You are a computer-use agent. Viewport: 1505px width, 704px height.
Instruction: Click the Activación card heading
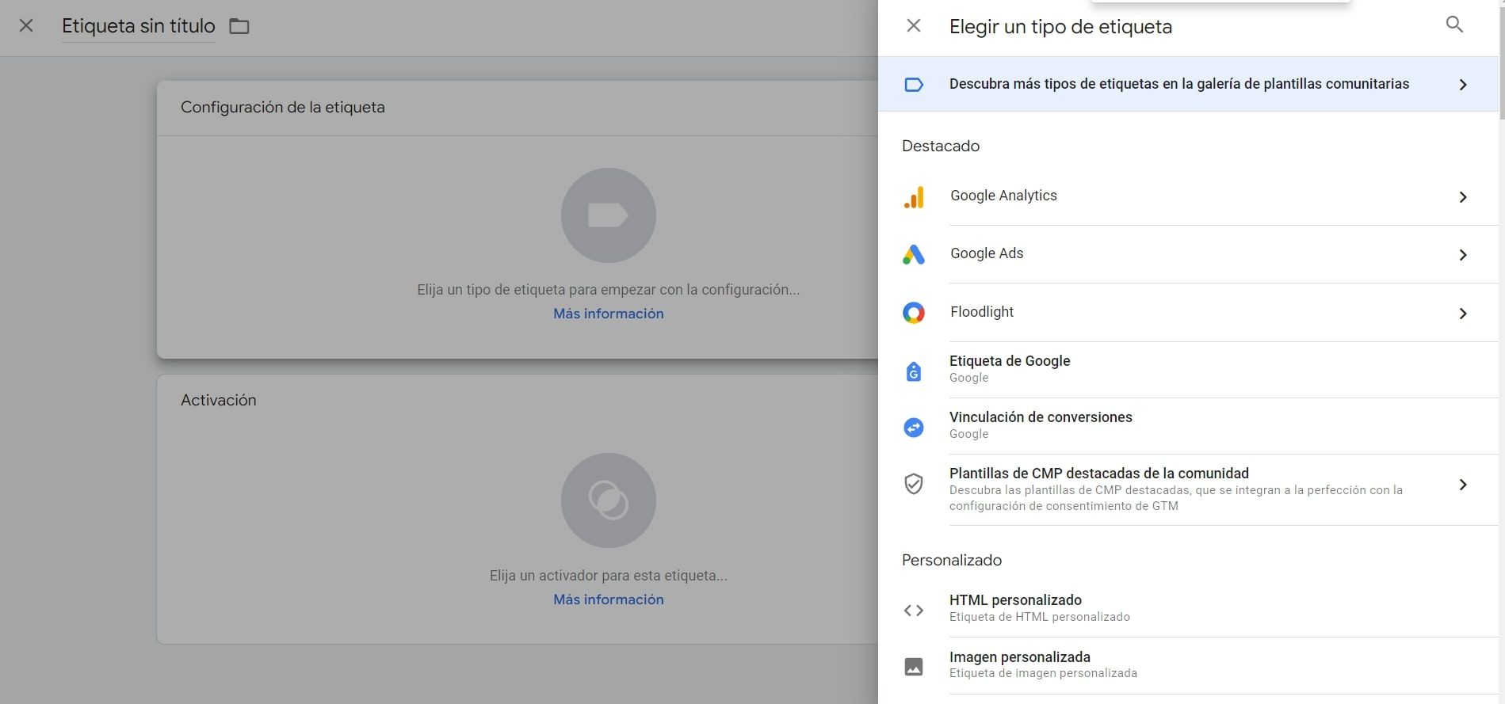point(219,400)
